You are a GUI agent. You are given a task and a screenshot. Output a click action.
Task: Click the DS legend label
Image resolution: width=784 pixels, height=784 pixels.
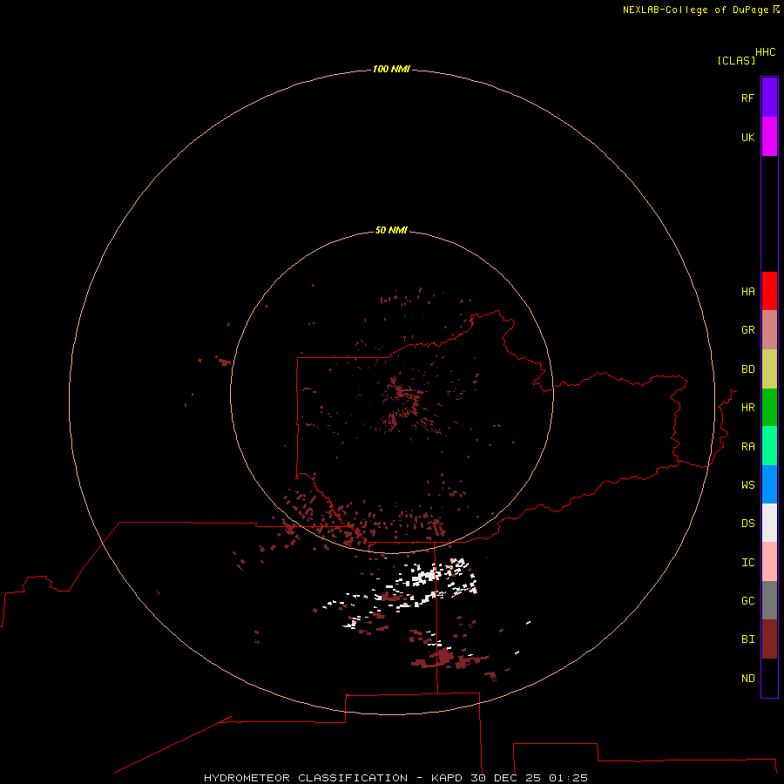click(x=747, y=524)
